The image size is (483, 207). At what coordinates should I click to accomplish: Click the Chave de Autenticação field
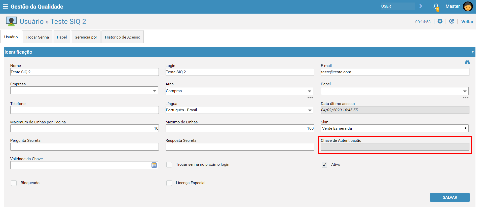pos(395,147)
